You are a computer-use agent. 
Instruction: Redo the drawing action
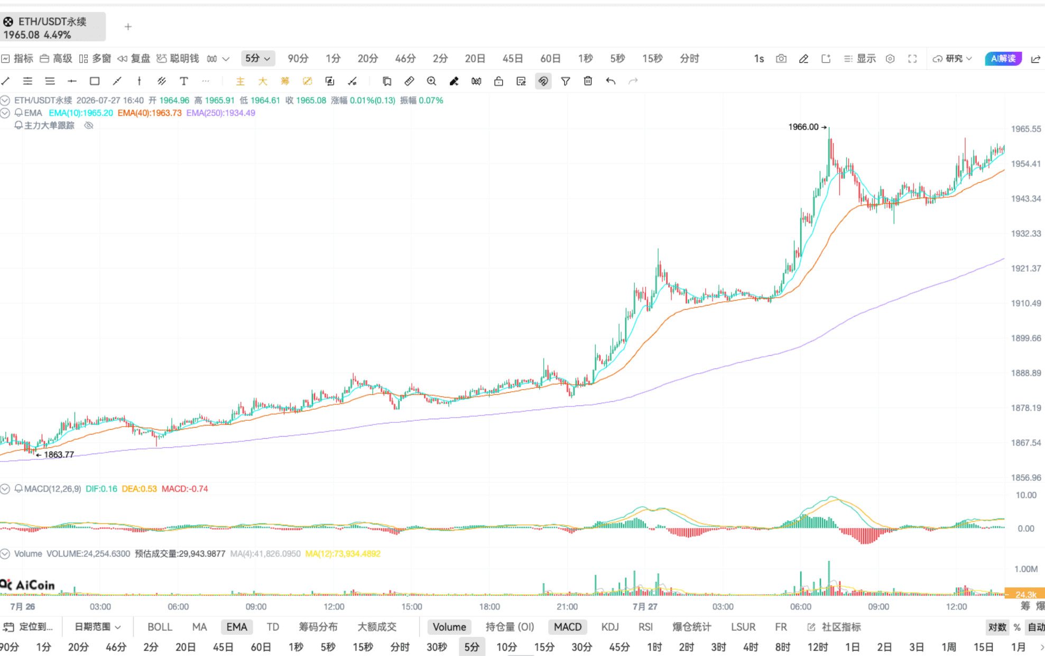point(633,81)
